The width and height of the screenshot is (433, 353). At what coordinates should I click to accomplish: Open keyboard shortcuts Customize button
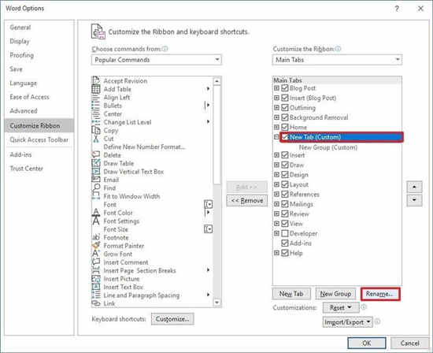(172, 319)
